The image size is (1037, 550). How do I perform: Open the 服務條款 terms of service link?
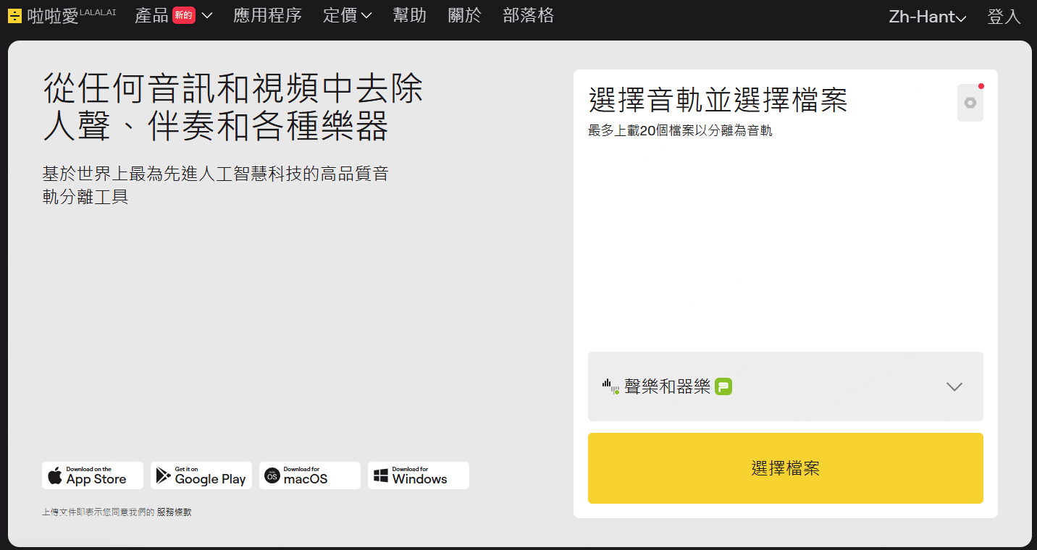pyautogui.click(x=175, y=512)
